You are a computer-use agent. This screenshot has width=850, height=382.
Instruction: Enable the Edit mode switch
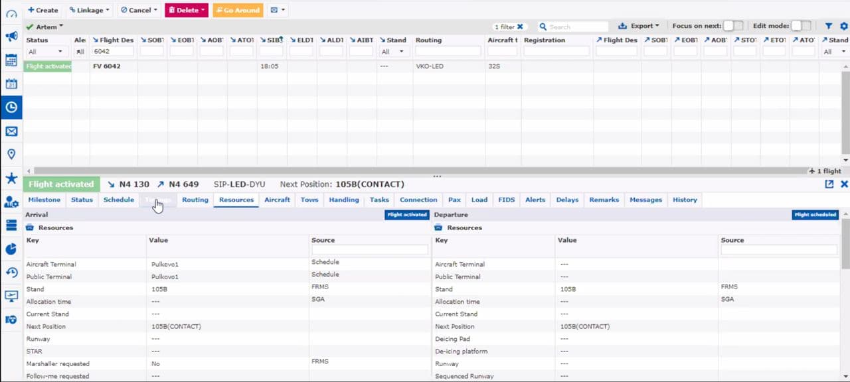point(801,26)
